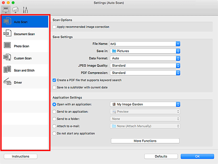Check Save to a subfolder with current date
This screenshot has width=218, height=164.
[54, 88]
